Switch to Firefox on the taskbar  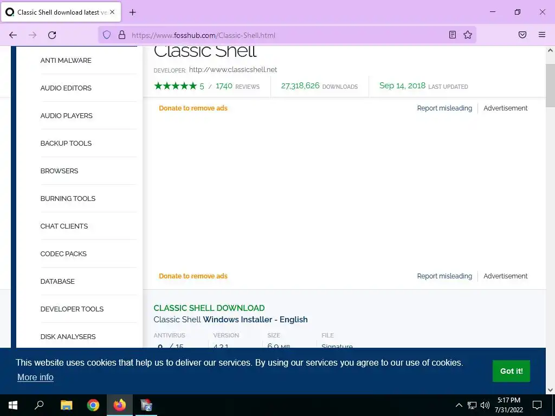point(120,405)
